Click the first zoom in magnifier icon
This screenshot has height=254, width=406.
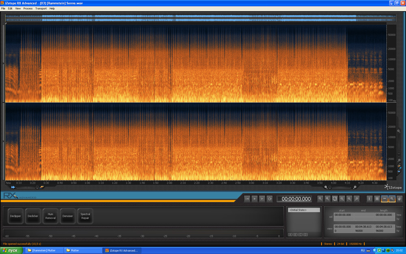tap(320, 199)
